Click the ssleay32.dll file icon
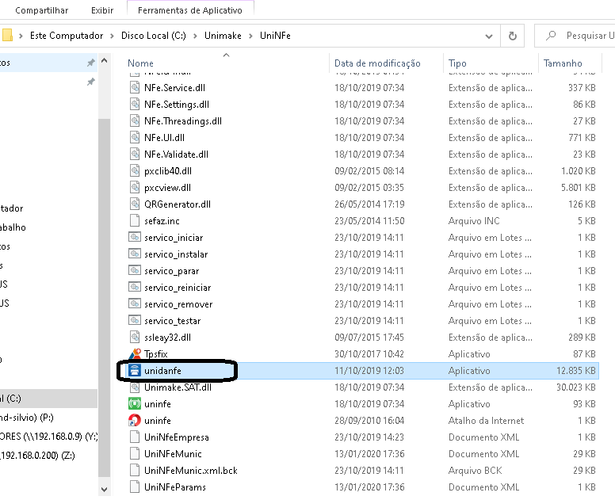 [x=135, y=338]
